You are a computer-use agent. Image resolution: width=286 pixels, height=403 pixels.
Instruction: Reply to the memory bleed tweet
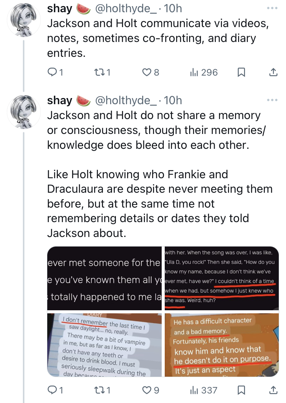click(55, 390)
